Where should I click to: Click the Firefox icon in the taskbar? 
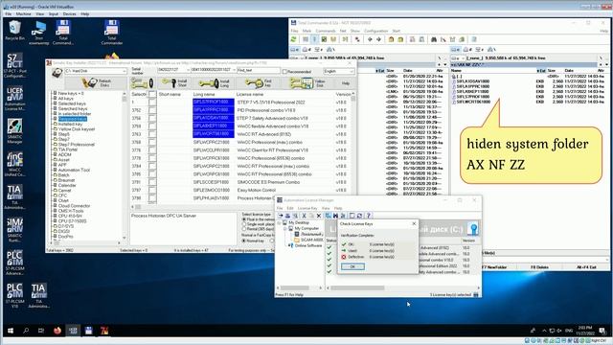tap(57, 331)
